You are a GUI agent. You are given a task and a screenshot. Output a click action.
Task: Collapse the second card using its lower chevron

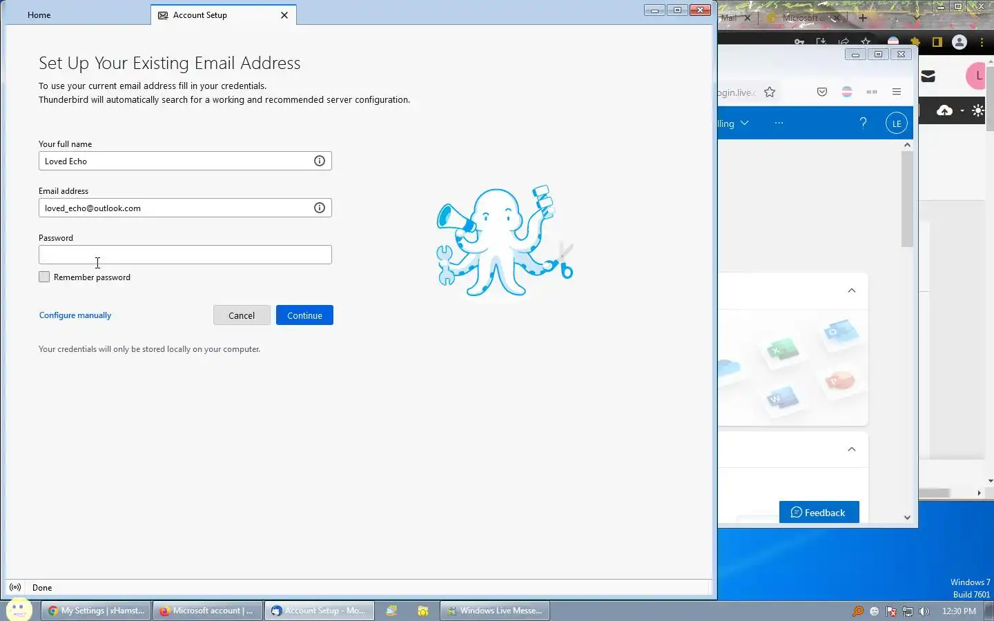[x=852, y=449]
